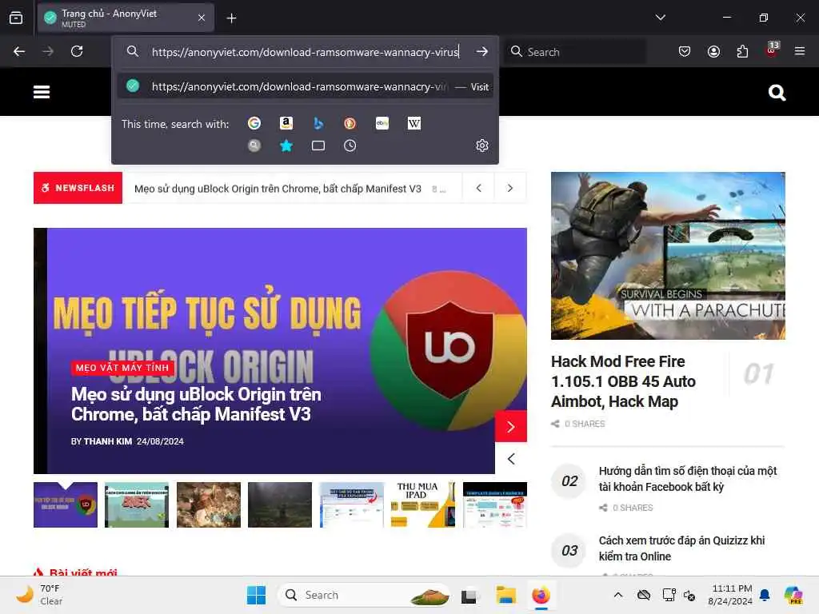Go to typed address arrow

[482, 51]
